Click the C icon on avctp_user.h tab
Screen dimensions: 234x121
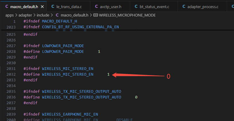[x=96, y=6]
